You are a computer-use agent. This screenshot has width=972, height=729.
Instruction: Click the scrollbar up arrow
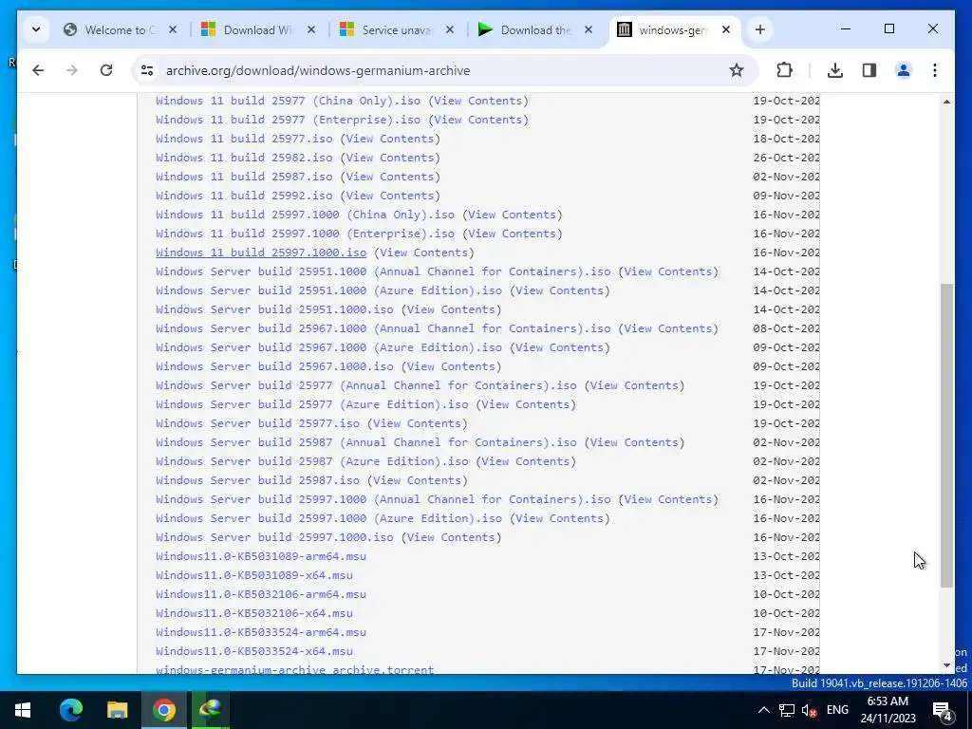coord(946,101)
